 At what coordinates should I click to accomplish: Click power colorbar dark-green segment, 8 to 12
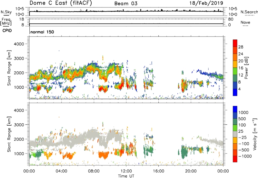[x=235, y=78]
